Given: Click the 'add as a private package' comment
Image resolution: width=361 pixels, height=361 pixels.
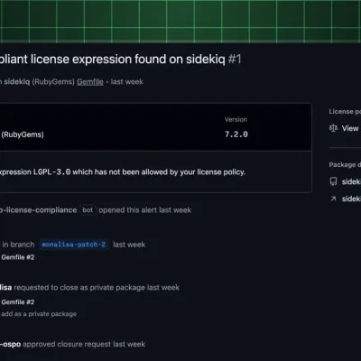Looking at the screenshot, I should point(39,314).
